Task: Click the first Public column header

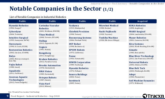Action: point(22,21)
